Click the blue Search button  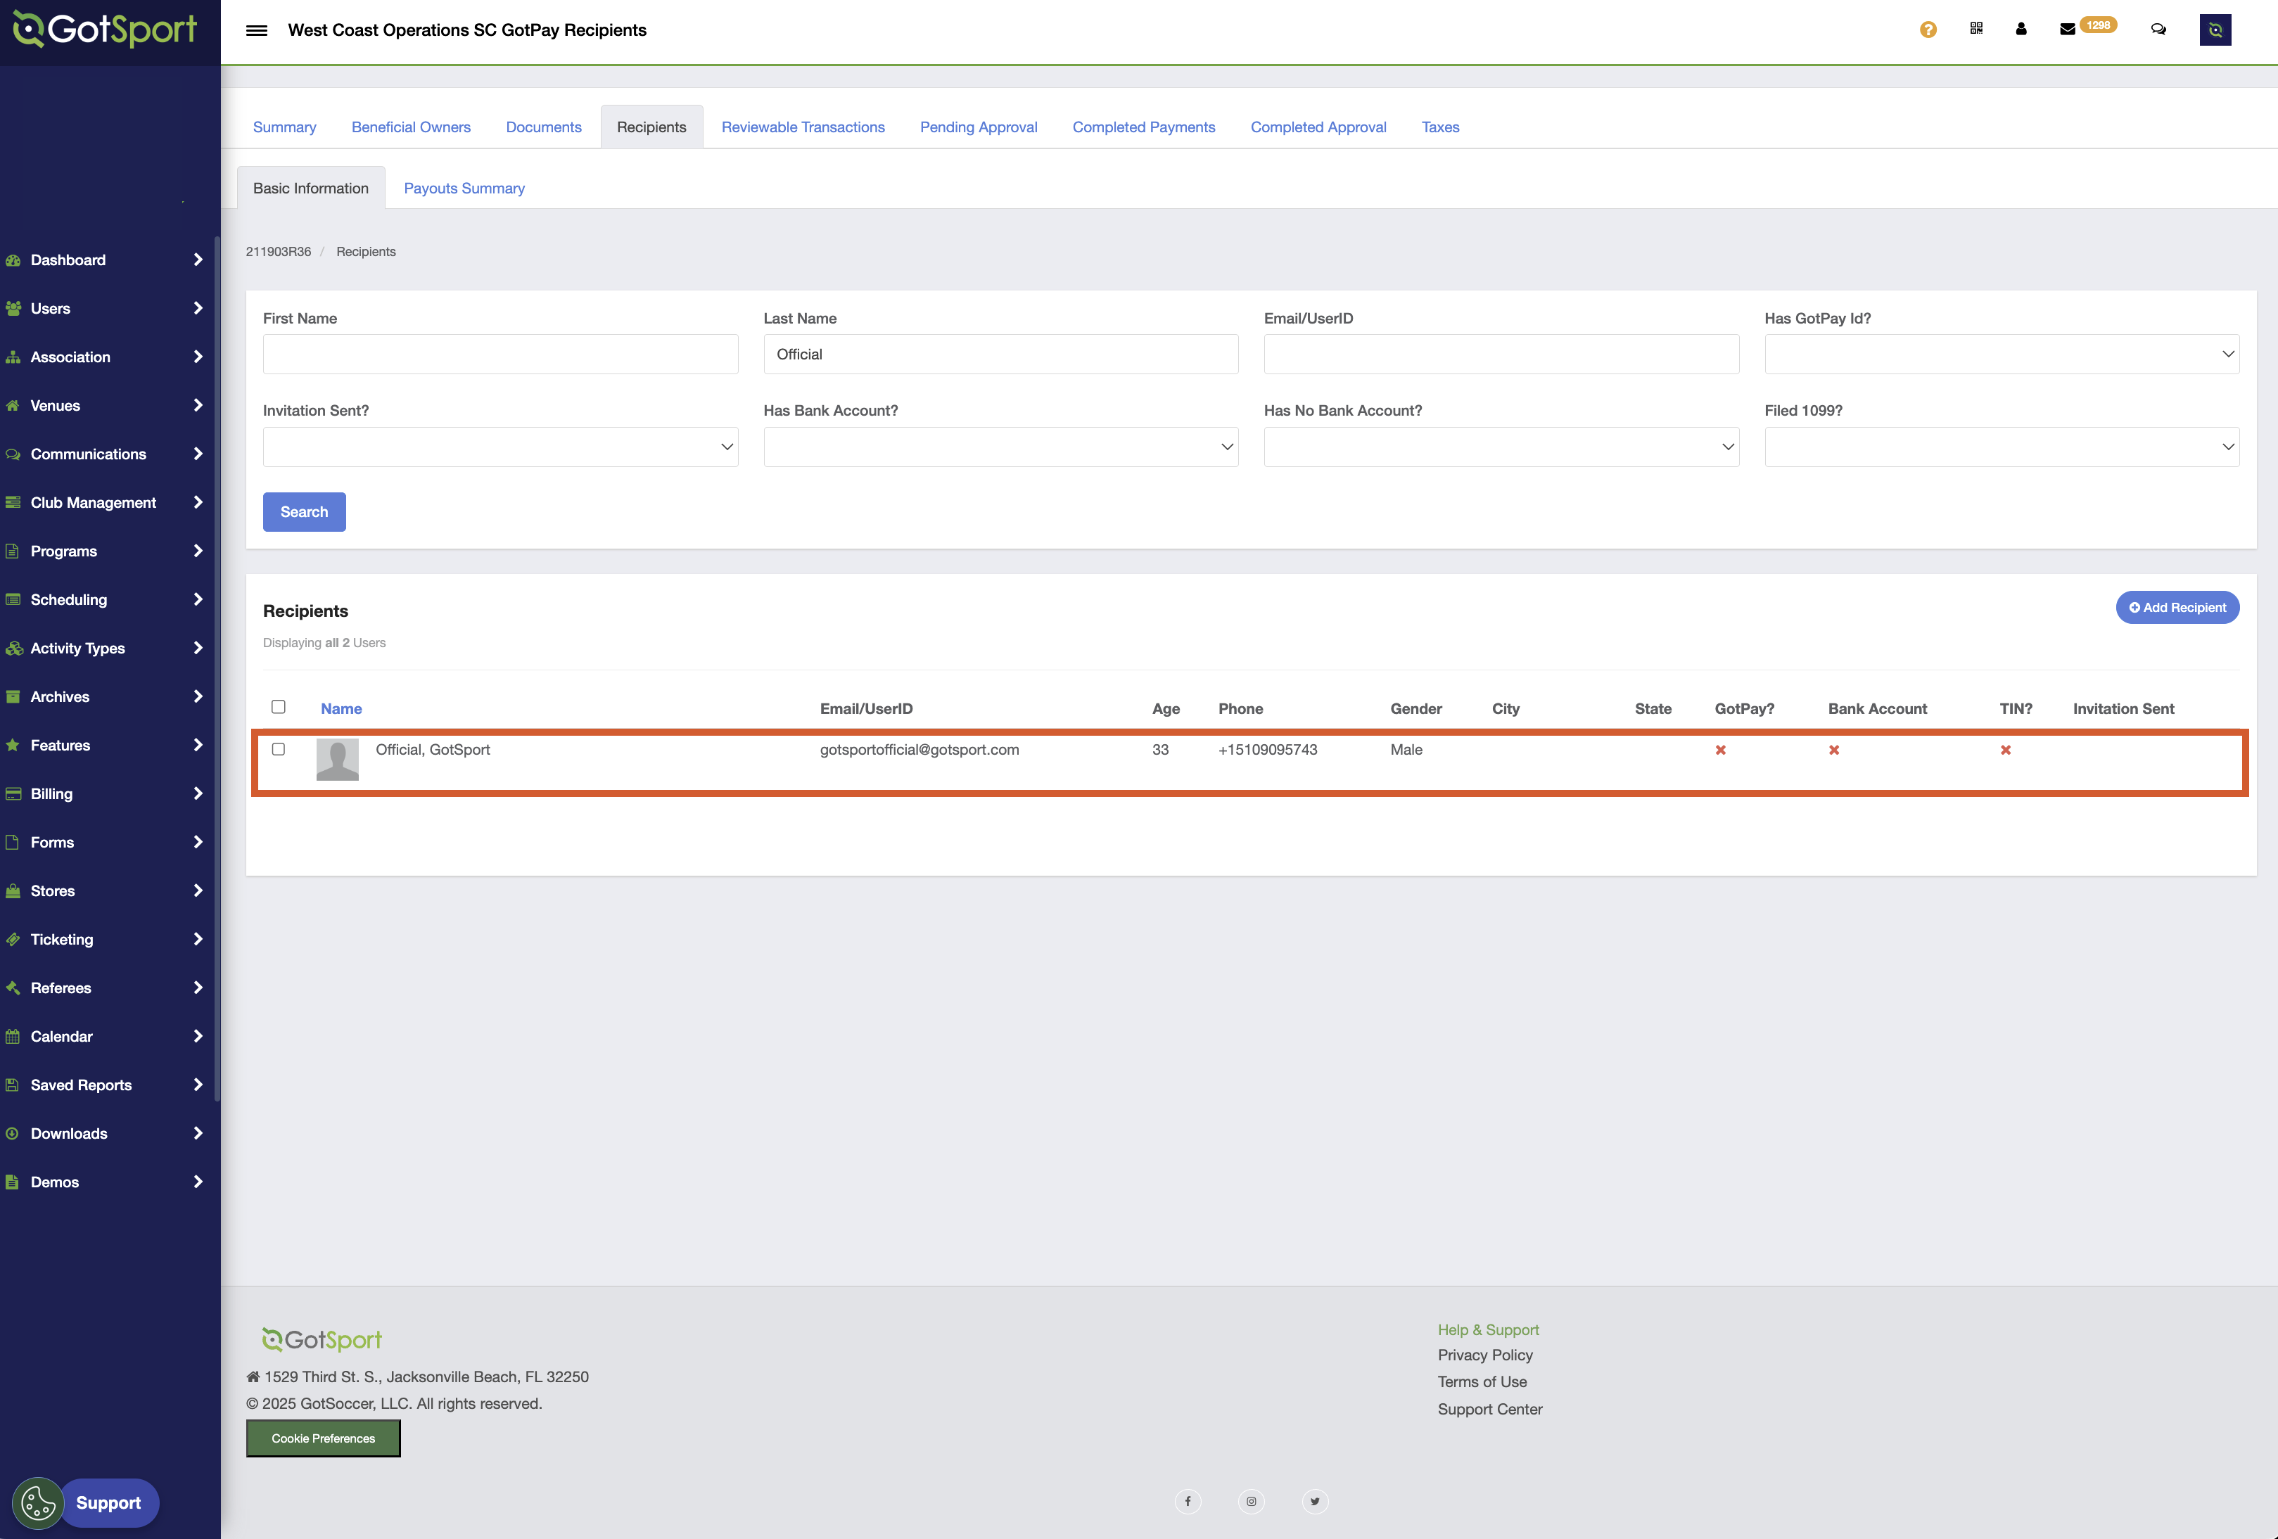(304, 511)
